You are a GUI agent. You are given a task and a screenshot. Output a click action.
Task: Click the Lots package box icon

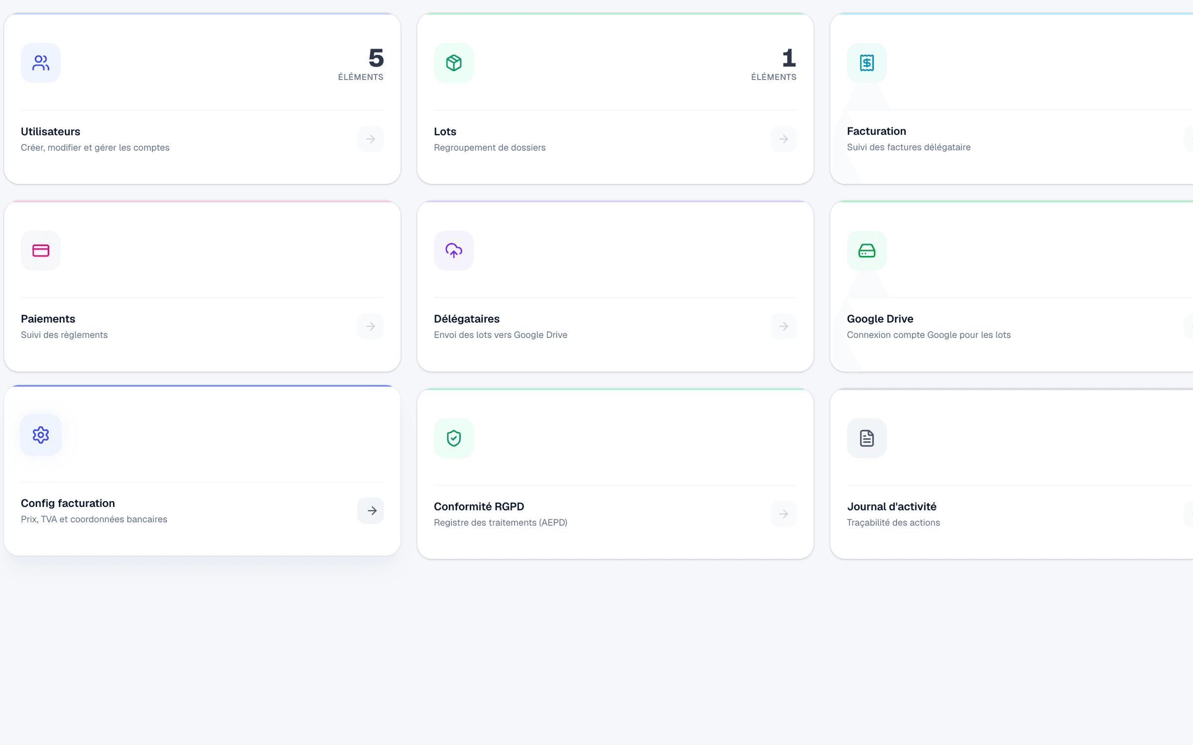click(x=454, y=63)
